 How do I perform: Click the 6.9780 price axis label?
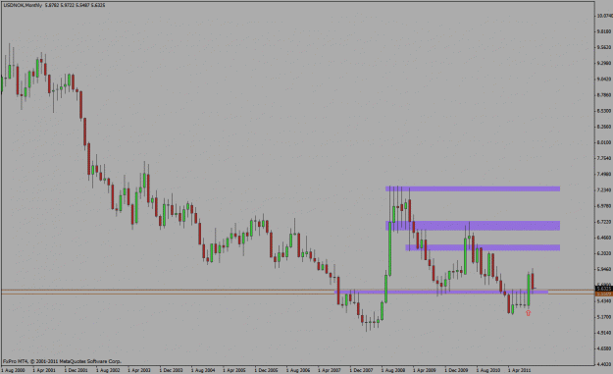(x=604, y=206)
